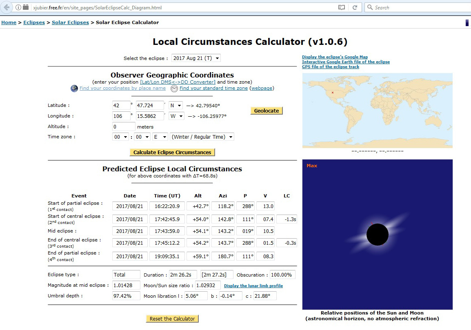Open the Lat/Lon DMS<->DD Converter link
This screenshot has width=471, height=330.
tap(178, 82)
